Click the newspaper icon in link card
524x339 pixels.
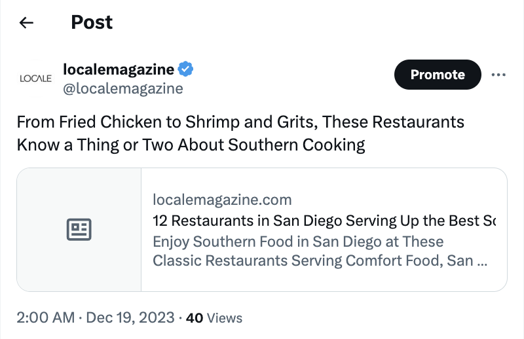point(79,229)
